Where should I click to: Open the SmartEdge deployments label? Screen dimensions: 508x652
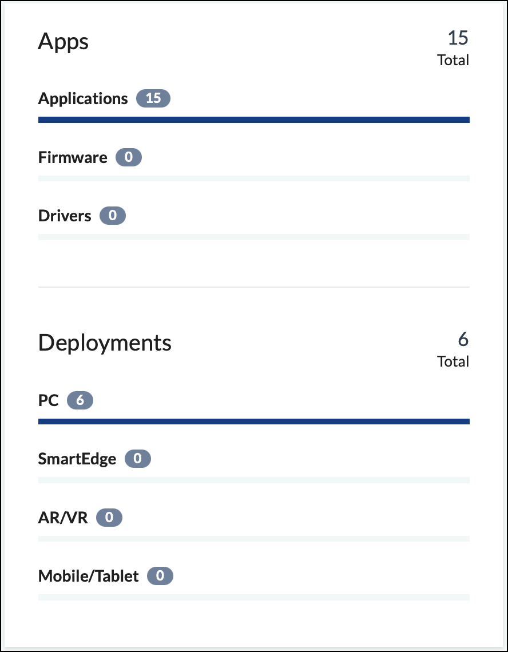[77, 459]
